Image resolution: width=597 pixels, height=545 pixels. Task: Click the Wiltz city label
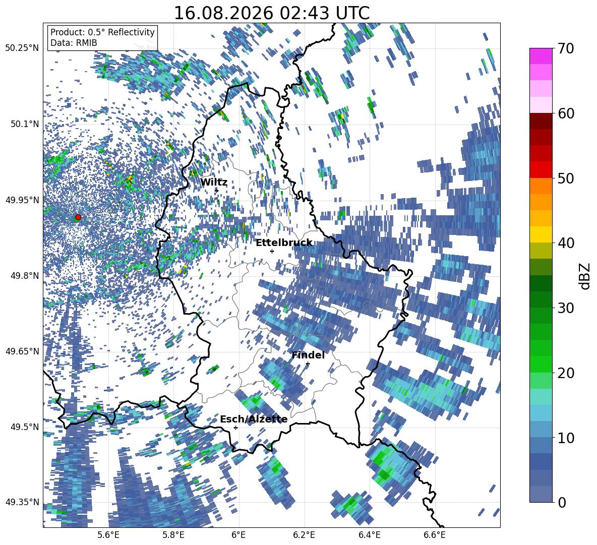(214, 183)
